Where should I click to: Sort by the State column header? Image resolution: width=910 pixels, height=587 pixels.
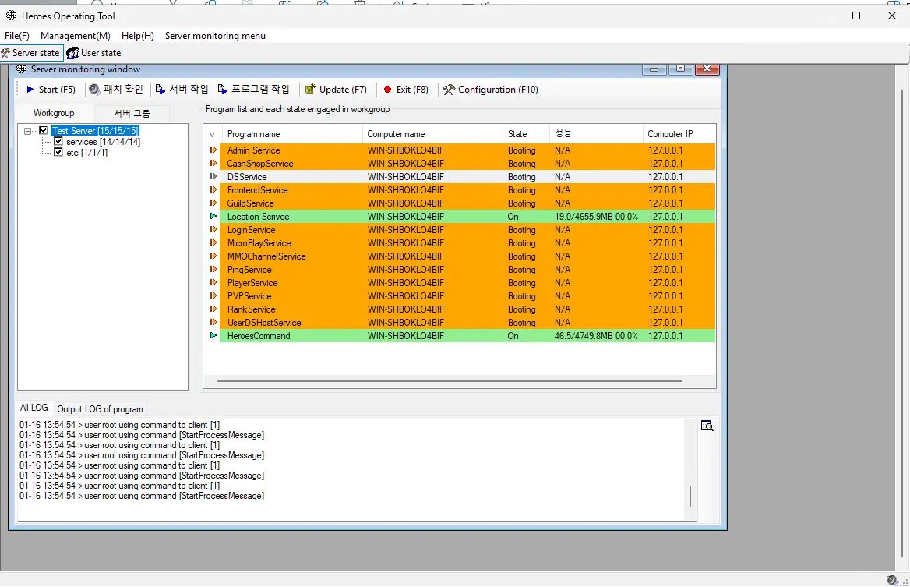pos(526,134)
